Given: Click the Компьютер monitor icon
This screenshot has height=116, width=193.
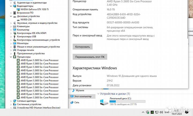Looking at the screenshot, I should (14, 30).
